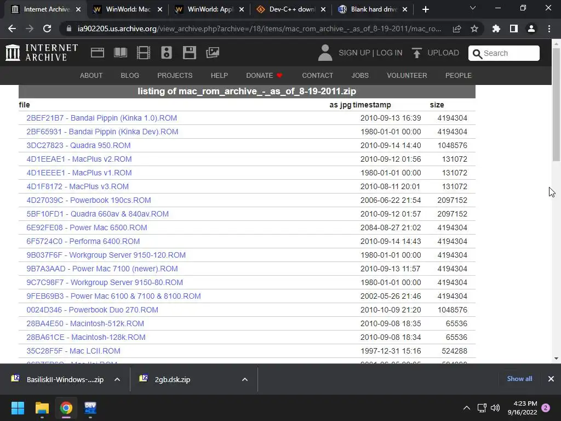The height and width of the screenshot is (421, 561).
Task: Open Windows Start menu
Action: point(18,408)
